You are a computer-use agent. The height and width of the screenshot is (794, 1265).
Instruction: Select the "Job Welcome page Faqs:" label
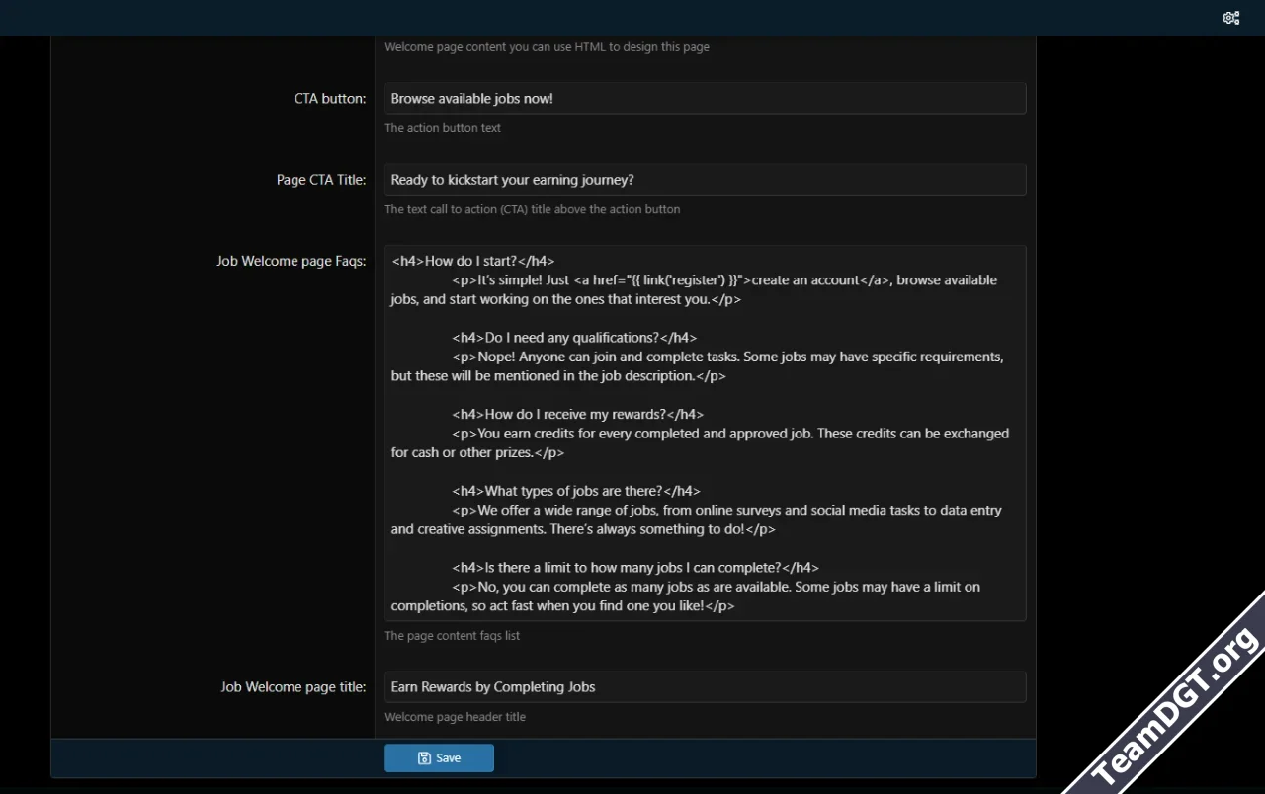coord(292,262)
